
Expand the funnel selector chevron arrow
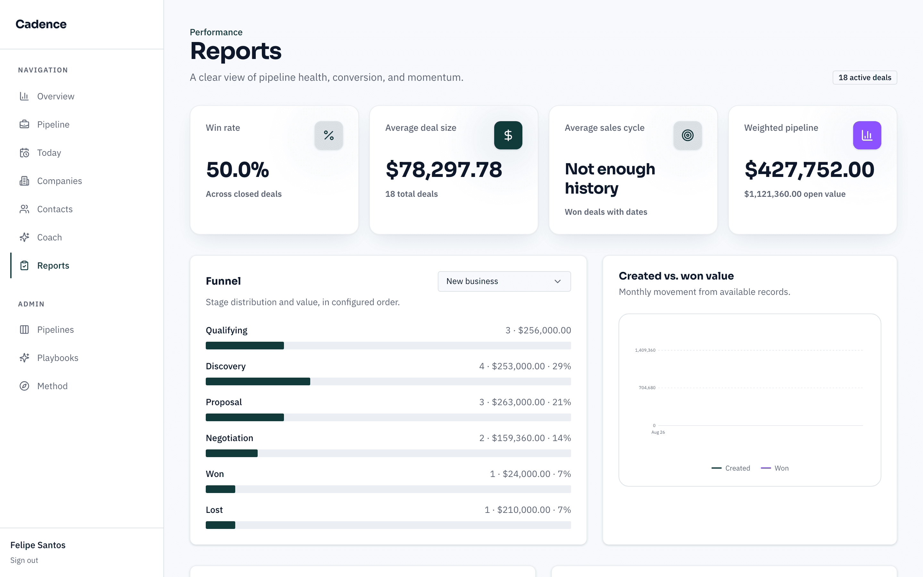click(558, 281)
